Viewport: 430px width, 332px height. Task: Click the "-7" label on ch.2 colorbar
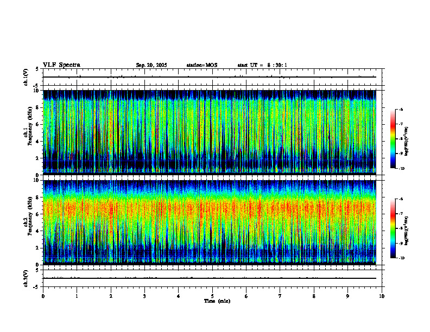(400, 214)
